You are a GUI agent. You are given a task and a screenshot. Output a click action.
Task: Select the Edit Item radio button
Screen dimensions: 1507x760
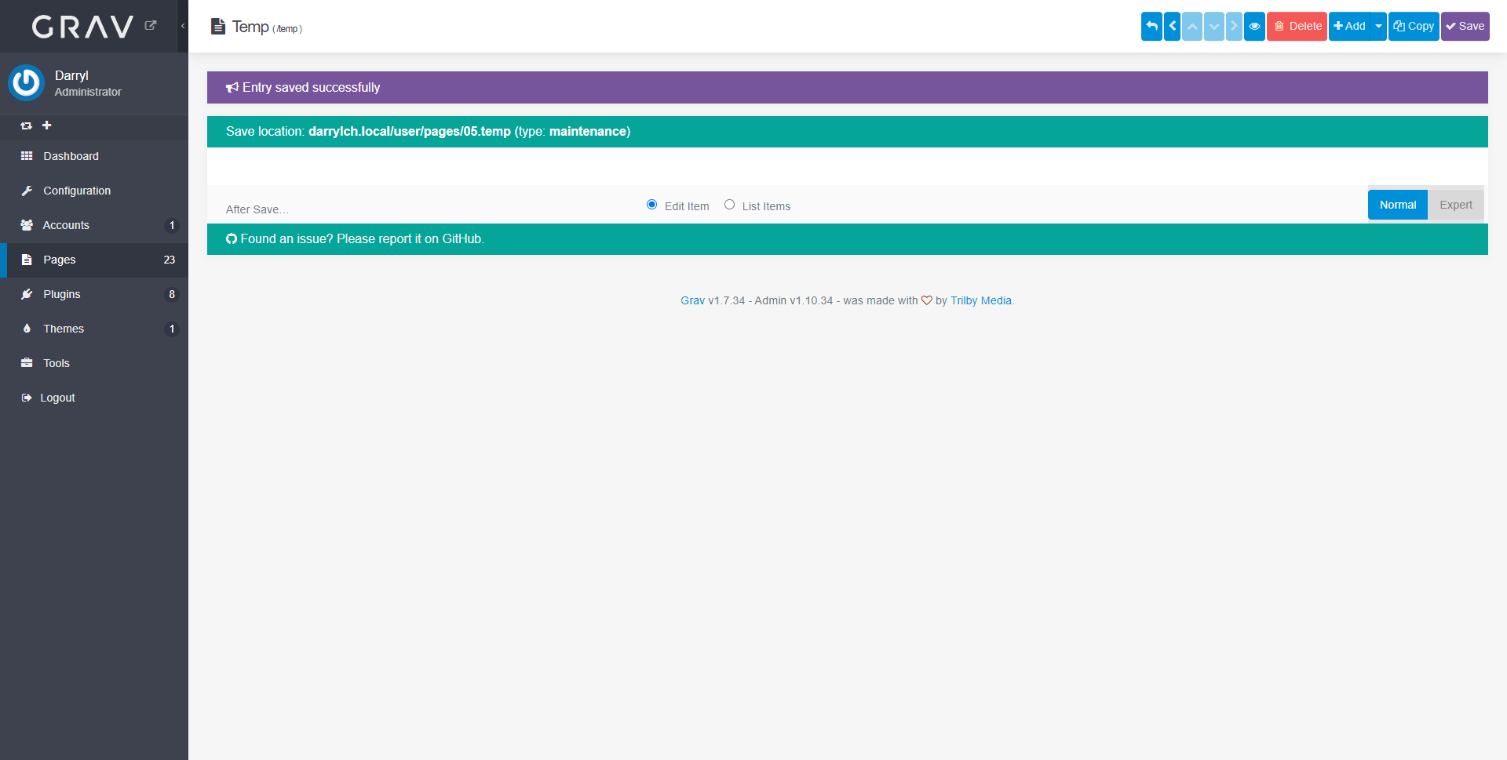(x=651, y=205)
